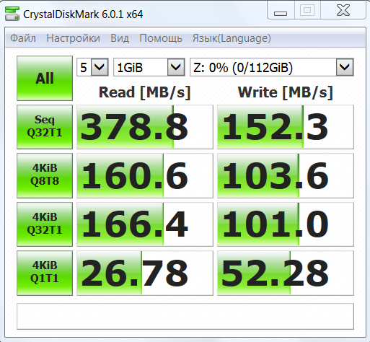Viewport: 370px width, 342px height.
Task: Open the Язык(Language) menu
Action: coord(232,38)
